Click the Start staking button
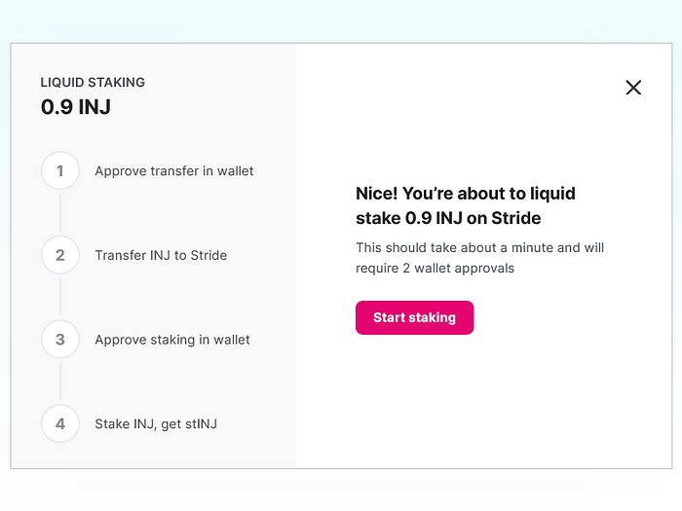 (414, 317)
